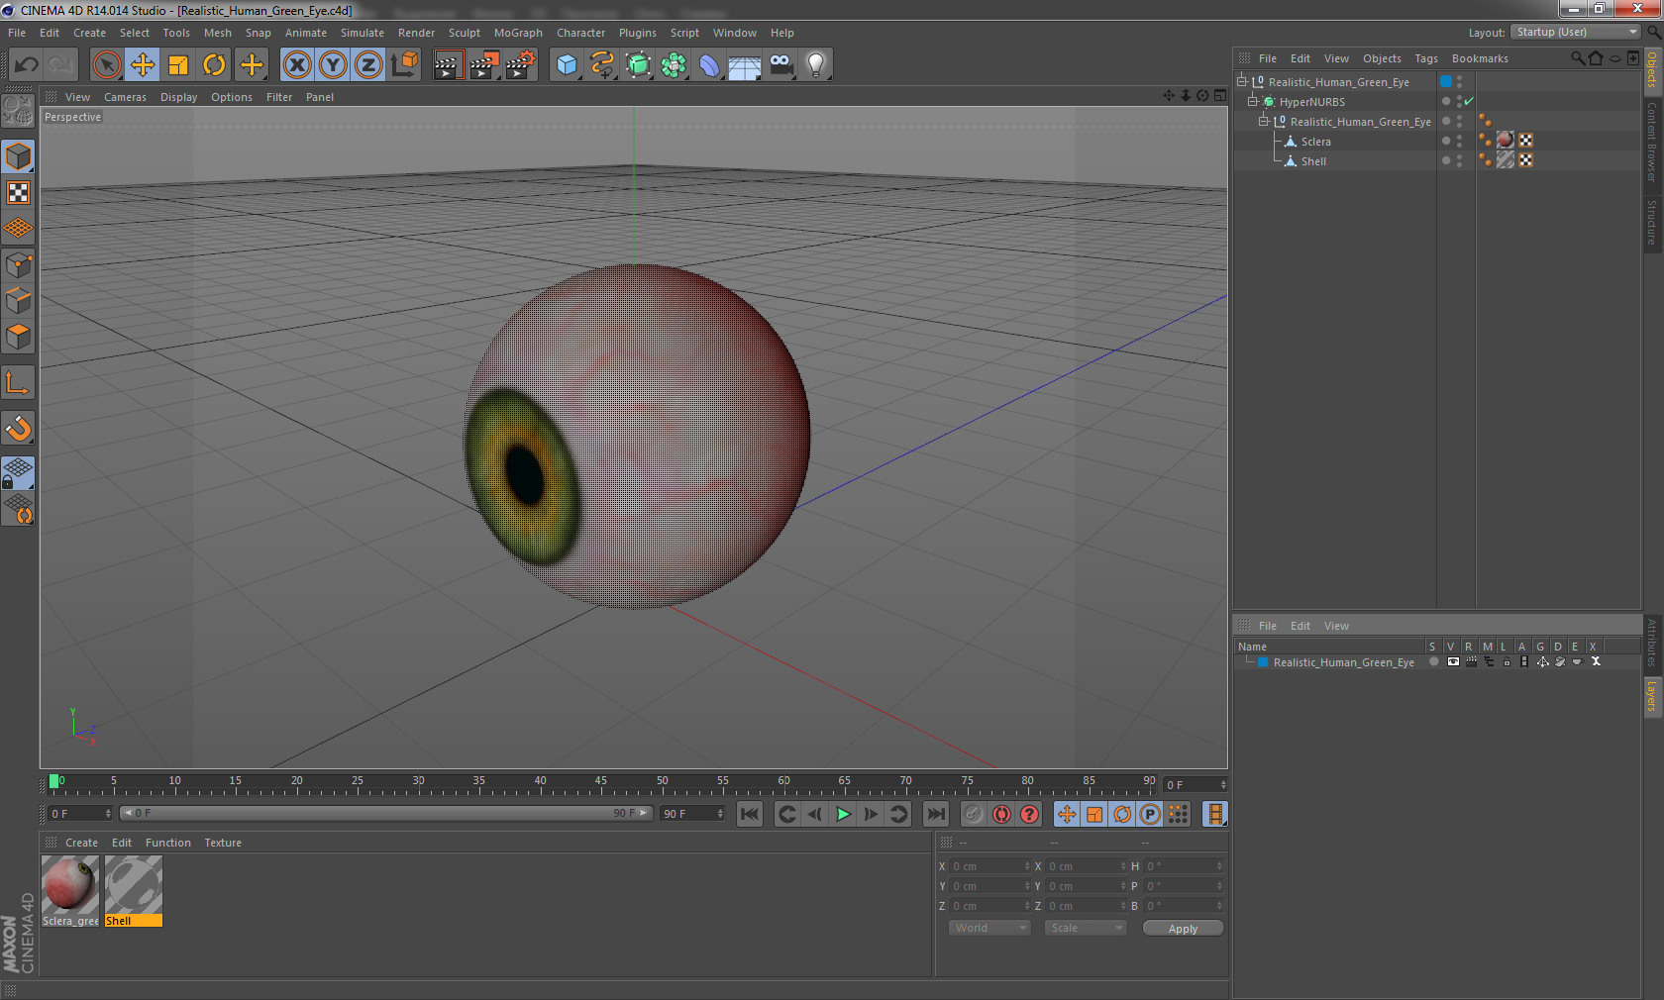This screenshot has height=1000, width=1664.
Task: Collapse top Realistic_Human_Green_Eye node
Action: (x=1241, y=81)
